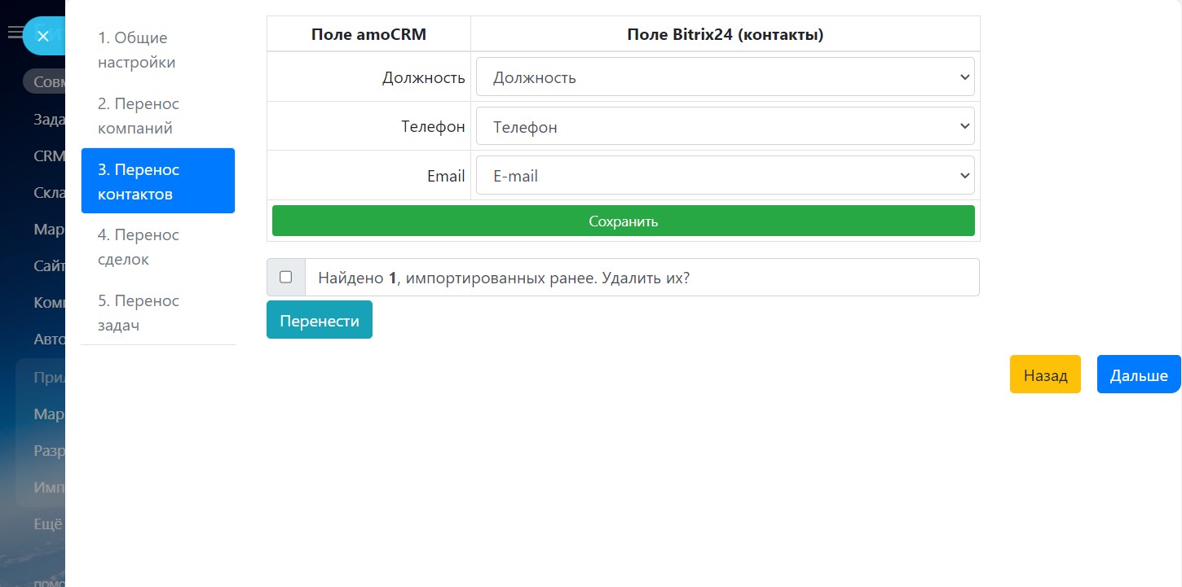
Task: Open the Ещё item in left sidebar
Action: [49, 524]
